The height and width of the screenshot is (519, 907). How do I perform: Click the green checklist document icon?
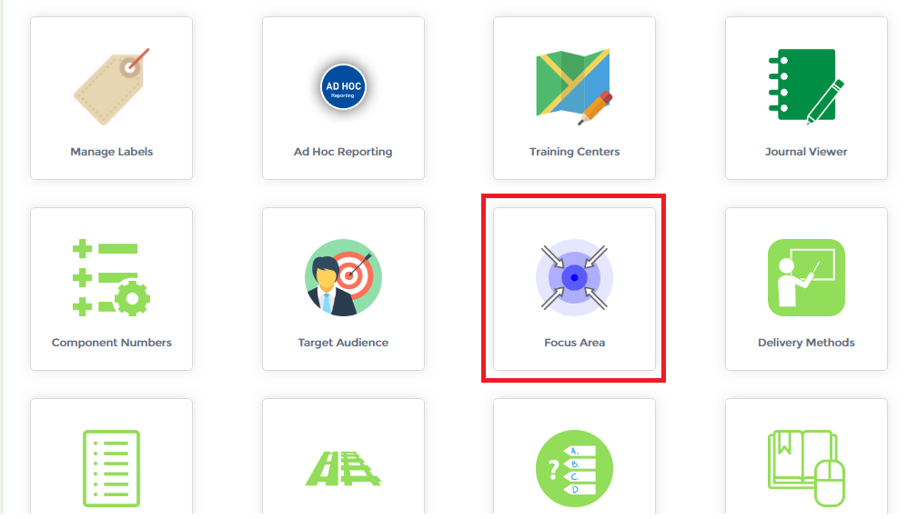111,468
